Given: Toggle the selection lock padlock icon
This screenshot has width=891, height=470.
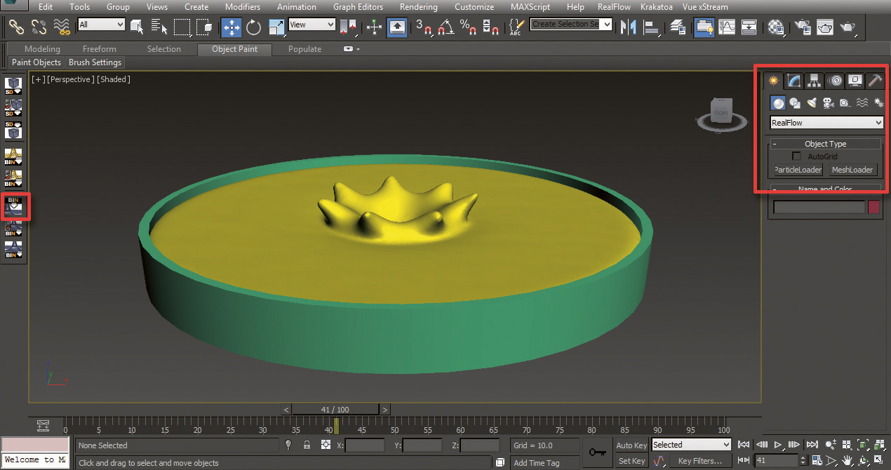Looking at the screenshot, I should [307, 445].
